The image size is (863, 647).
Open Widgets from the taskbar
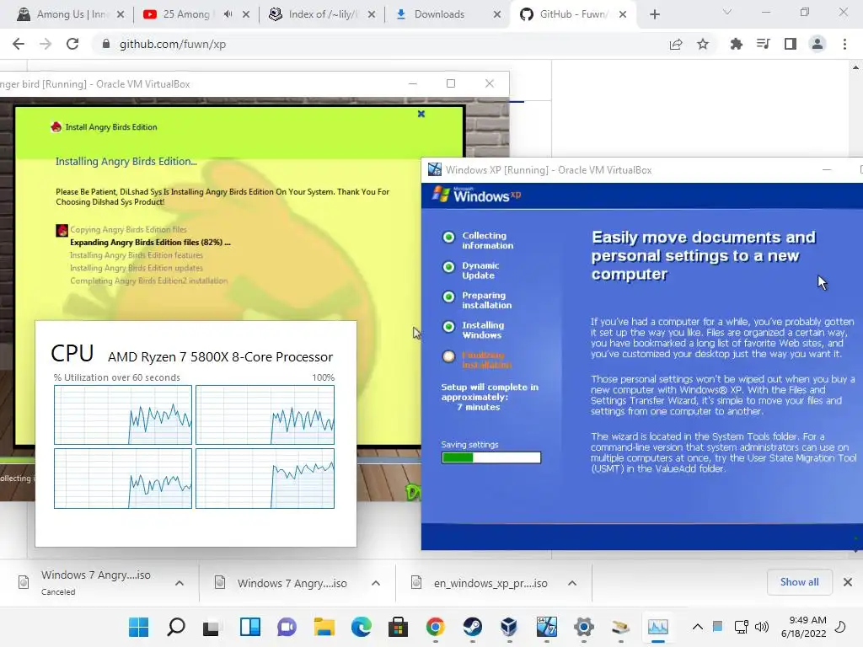[249, 627]
